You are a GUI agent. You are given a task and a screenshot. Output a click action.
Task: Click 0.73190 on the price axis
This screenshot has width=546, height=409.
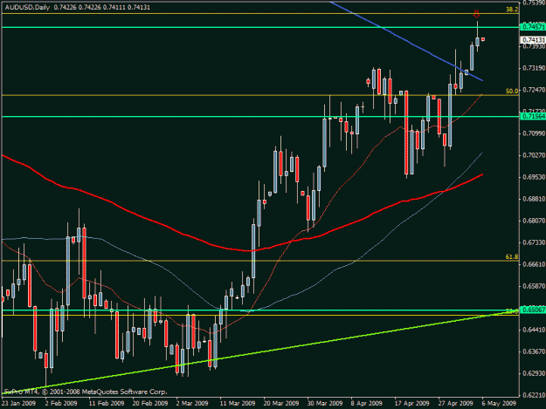coord(534,68)
